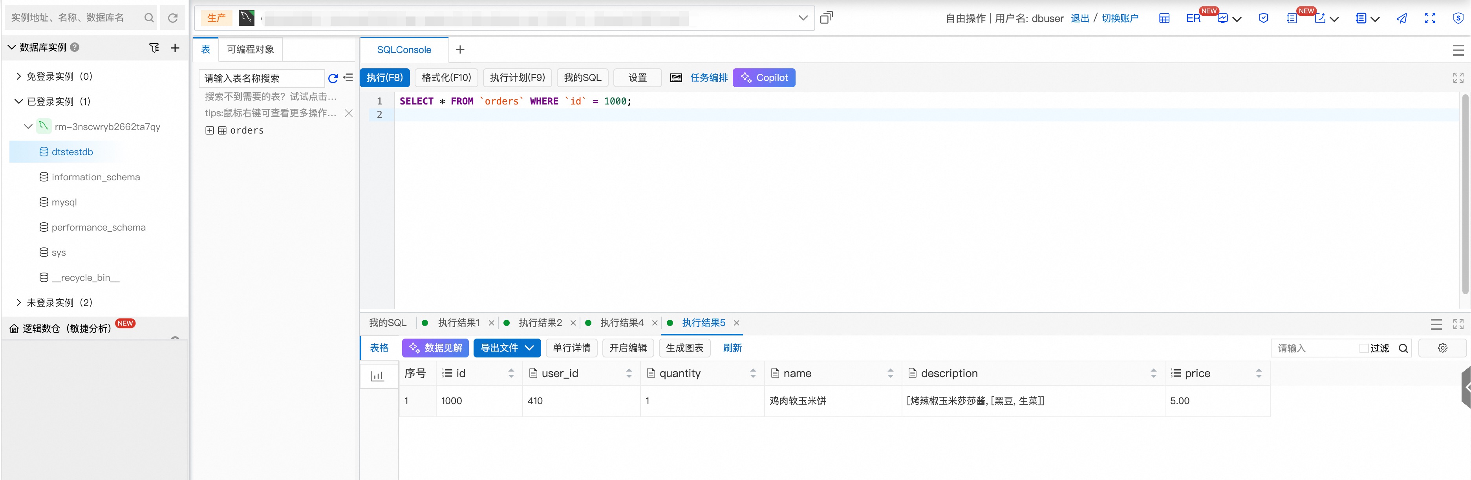Open the 任务编排 link
1471x480 pixels.
click(x=709, y=78)
